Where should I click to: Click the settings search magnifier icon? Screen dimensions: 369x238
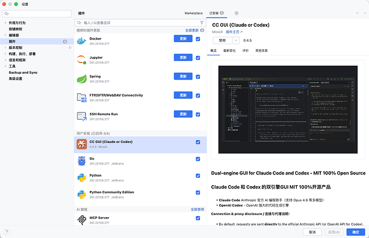tap(6, 14)
